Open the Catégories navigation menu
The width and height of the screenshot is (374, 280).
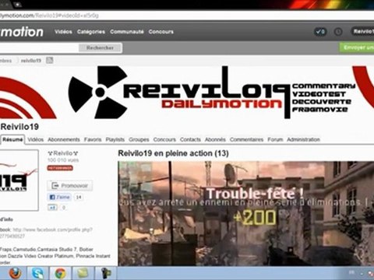point(91,32)
